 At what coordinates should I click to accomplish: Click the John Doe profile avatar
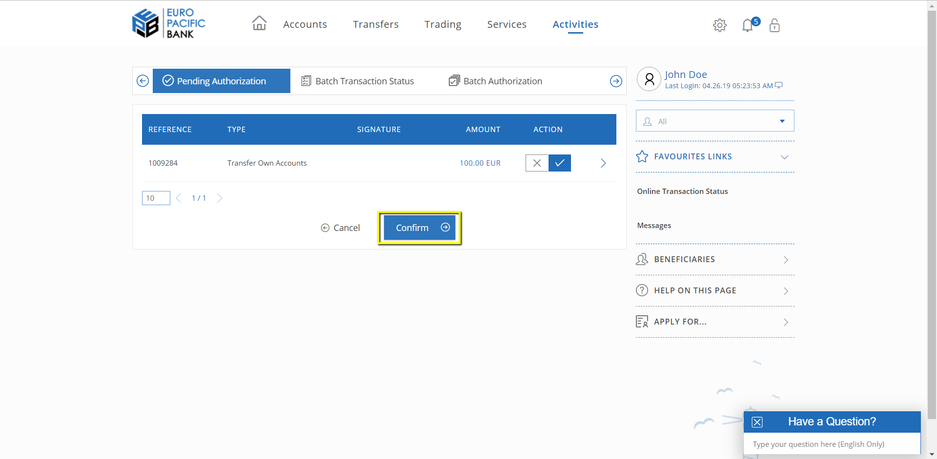(x=649, y=79)
